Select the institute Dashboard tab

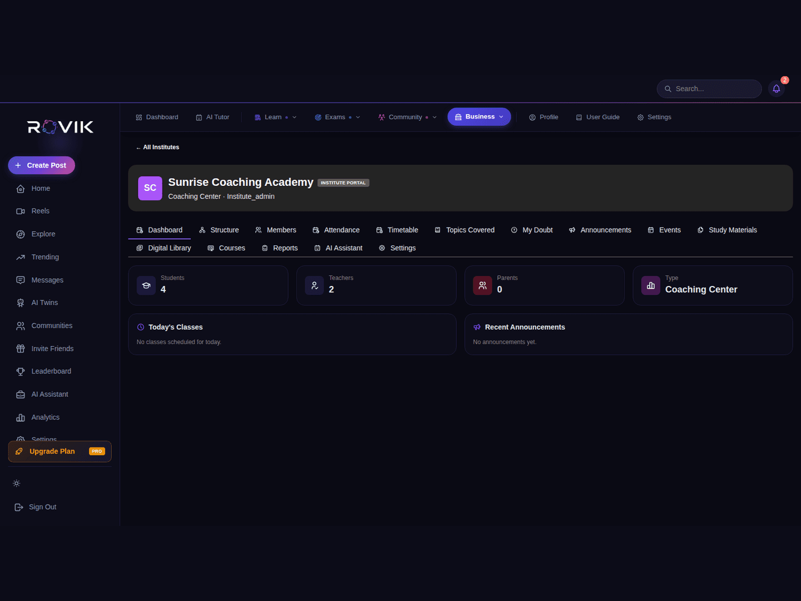(x=160, y=230)
